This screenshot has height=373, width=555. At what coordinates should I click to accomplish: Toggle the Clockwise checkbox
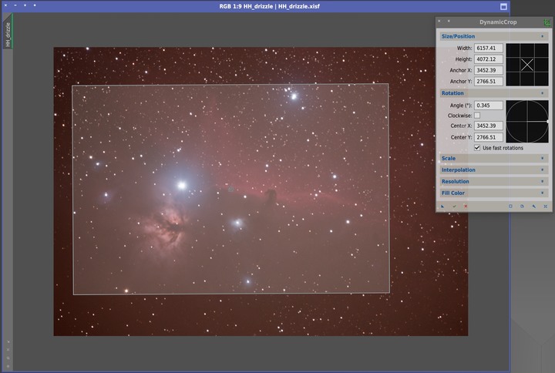[x=477, y=115]
